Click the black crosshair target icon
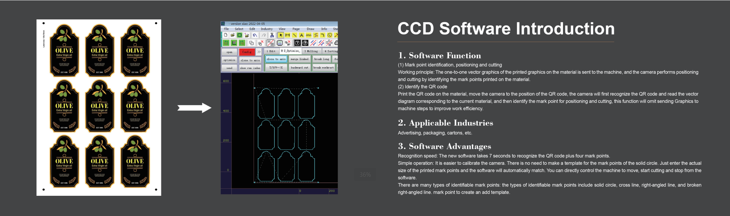Screen dimensions: 730x216 pos(305,43)
